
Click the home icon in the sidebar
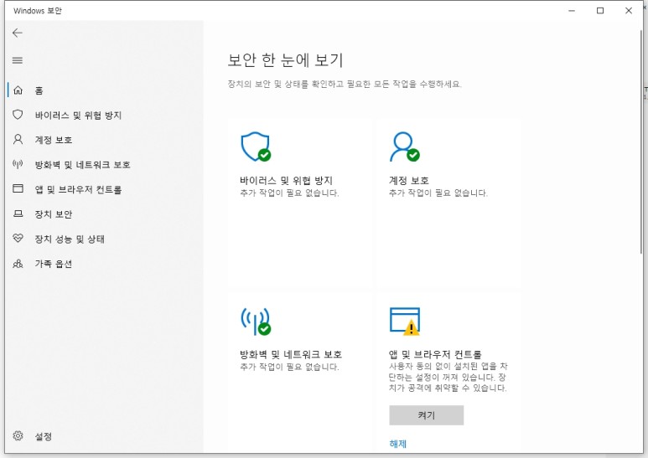tap(18, 90)
